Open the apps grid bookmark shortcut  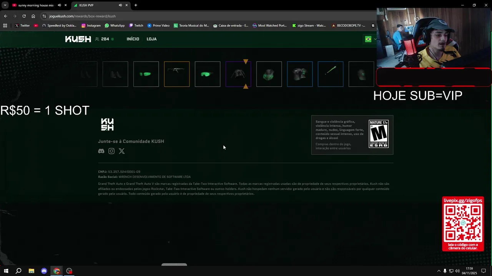point(5,26)
